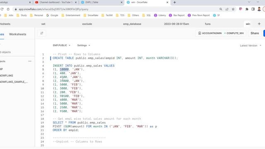Switch to the 'exclude' worksheet tab
The image size is (265, 149).
coord(87,24)
